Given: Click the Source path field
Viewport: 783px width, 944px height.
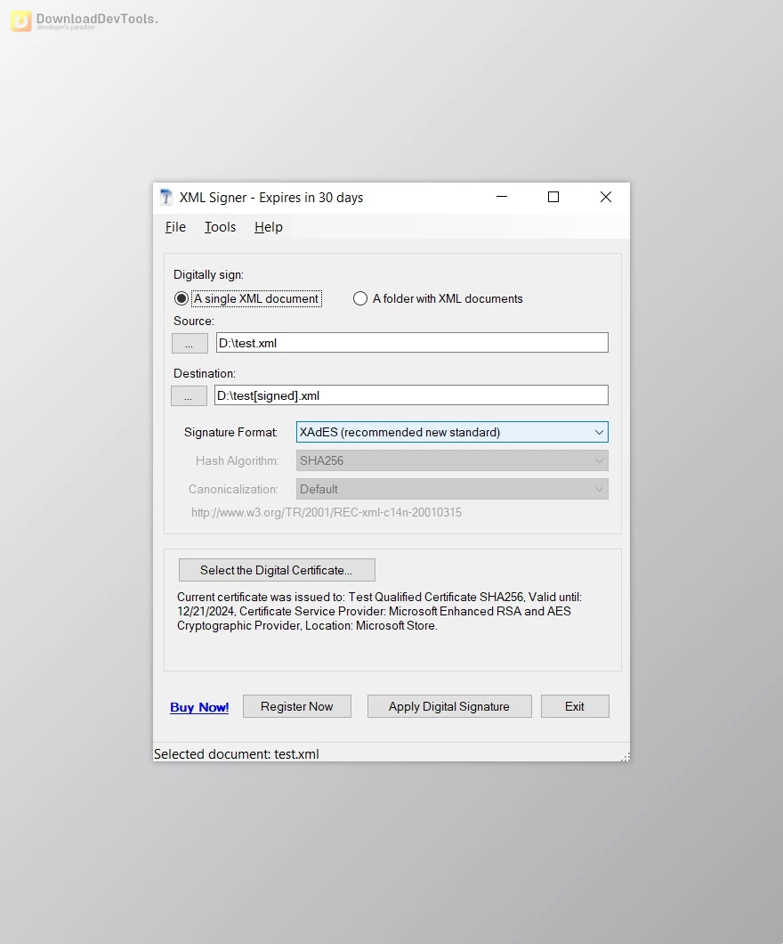Looking at the screenshot, I should tap(412, 343).
